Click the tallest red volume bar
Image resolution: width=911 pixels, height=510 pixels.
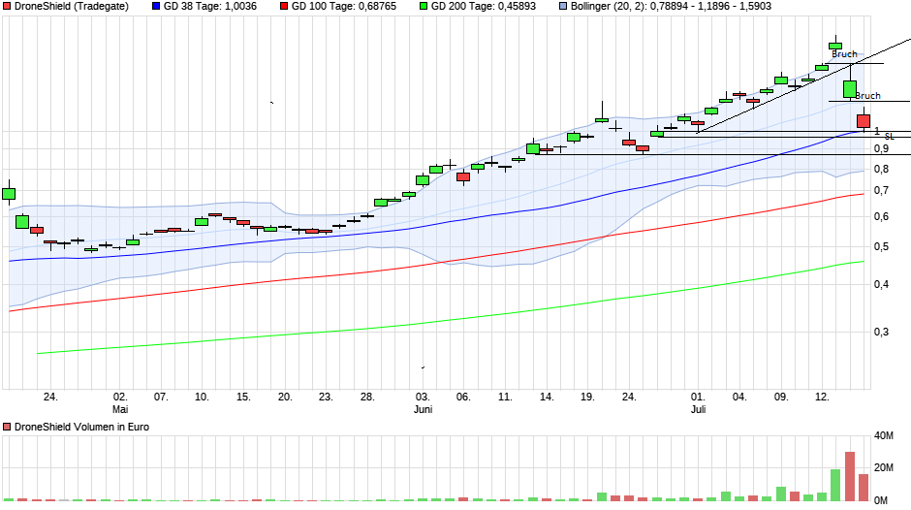coord(850,475)
